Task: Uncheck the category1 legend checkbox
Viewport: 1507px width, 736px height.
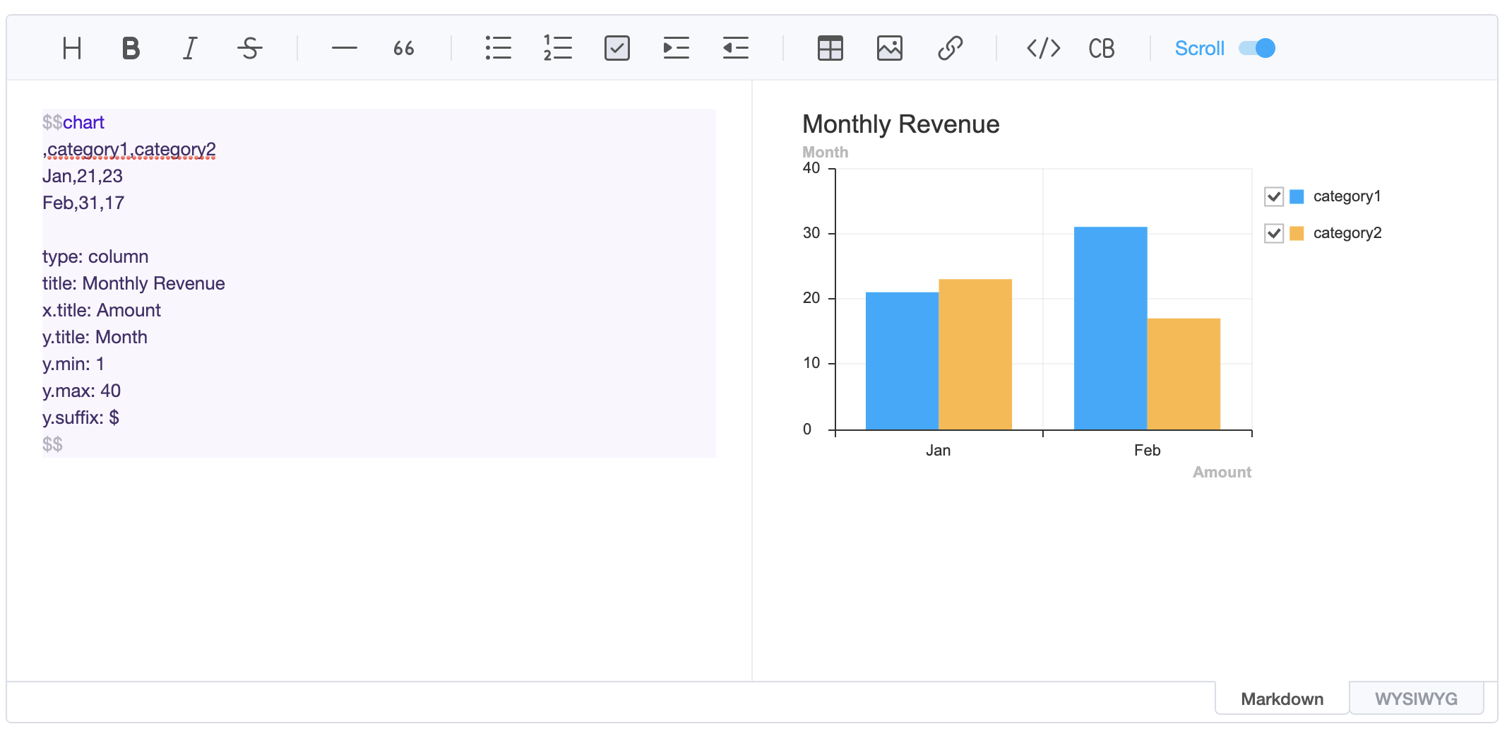Action: pos(1273,196)
